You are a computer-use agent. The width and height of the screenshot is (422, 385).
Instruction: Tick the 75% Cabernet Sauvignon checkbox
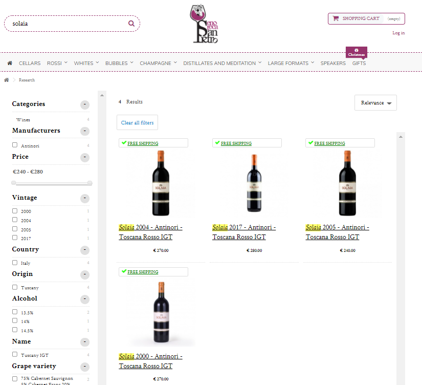click(15, 379)
